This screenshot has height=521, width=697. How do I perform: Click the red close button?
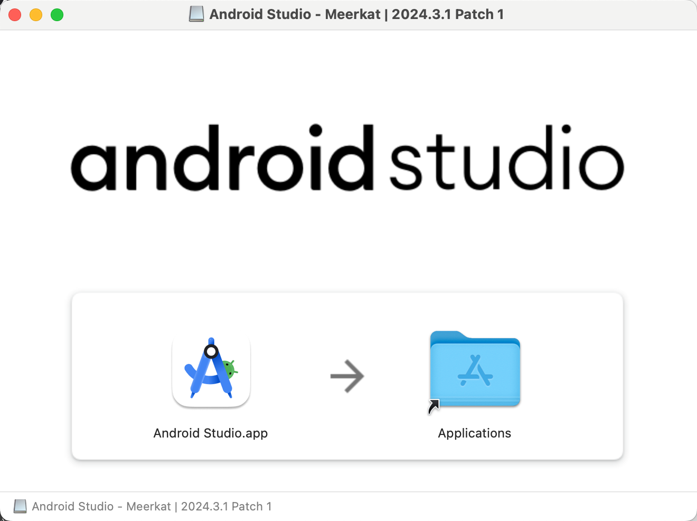click(x=15, y=15)
